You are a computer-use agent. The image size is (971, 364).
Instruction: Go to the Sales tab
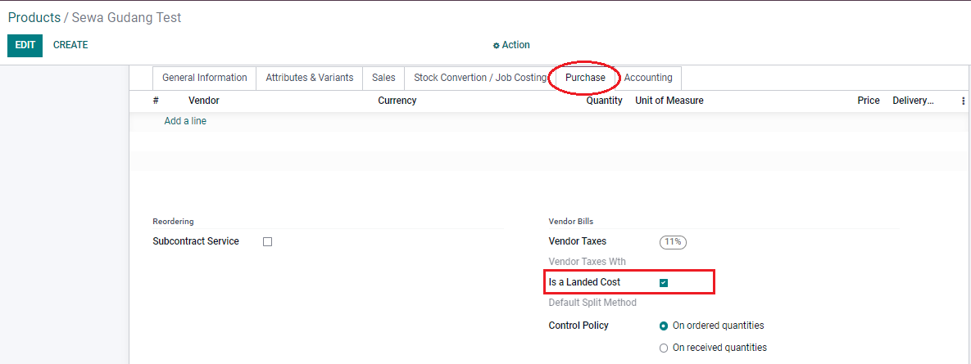click(x=383, y=78)
